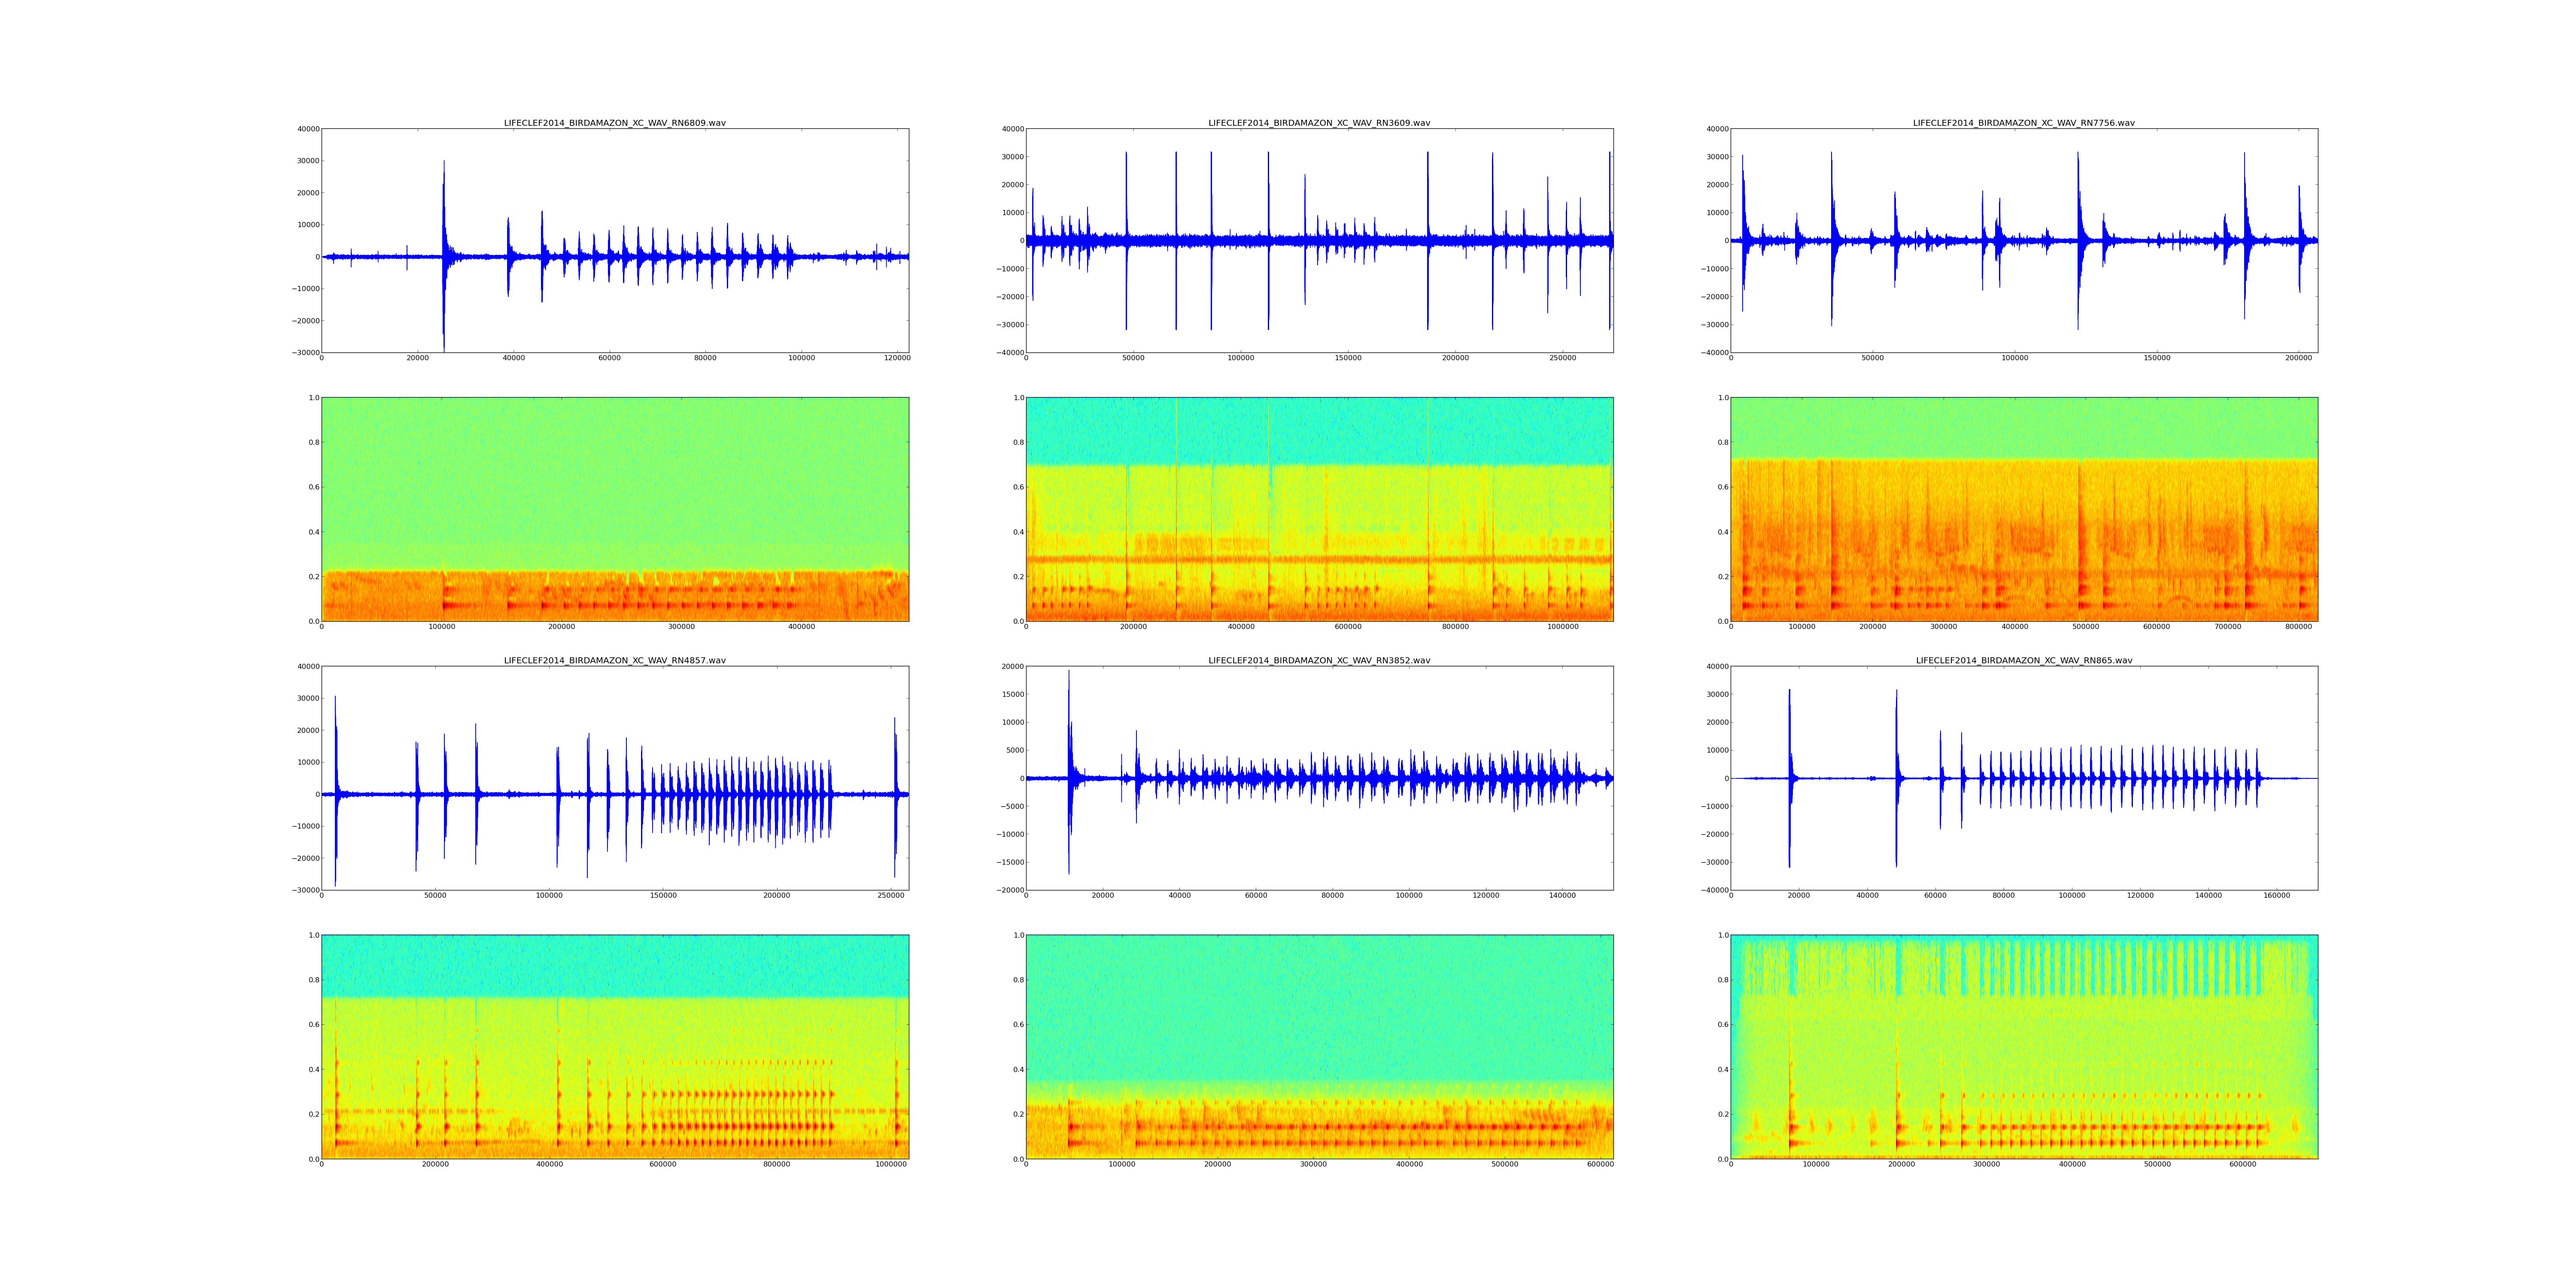Click the spectrogram below RN7756 waveform
This screenshot has width=2576, height=1288.
pos(2023,509)
